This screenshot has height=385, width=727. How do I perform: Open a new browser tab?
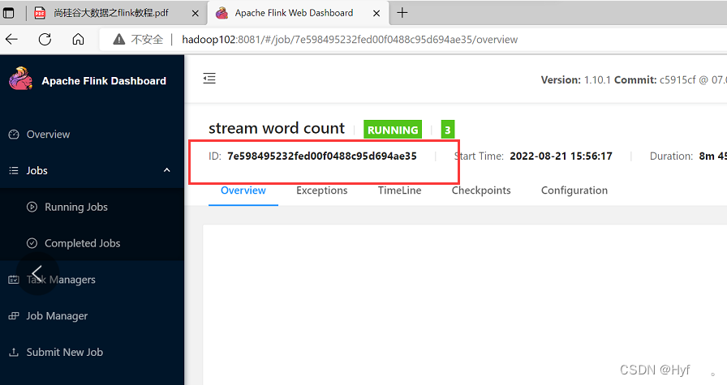[x=402, y=13]
